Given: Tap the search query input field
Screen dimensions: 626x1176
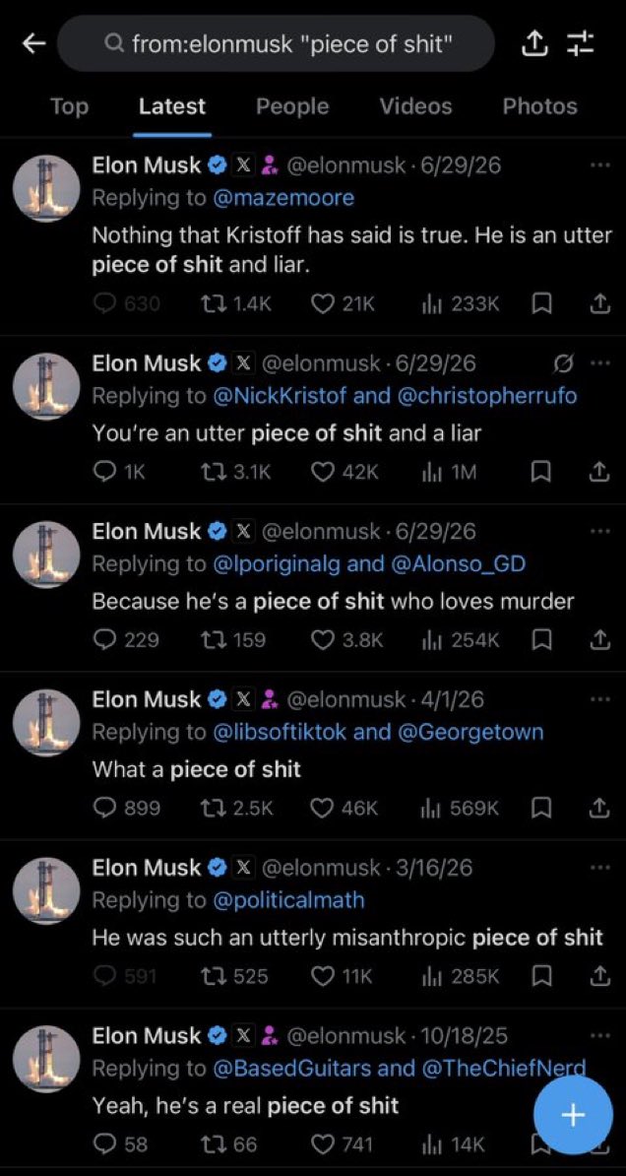Looking at the screenshot, I should [x=276, y=44].
